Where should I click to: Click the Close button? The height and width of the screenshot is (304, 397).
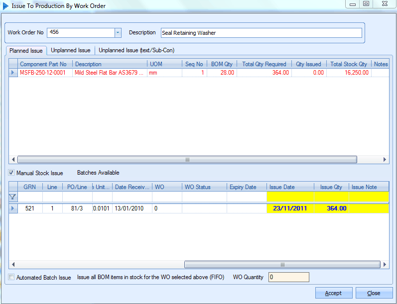click(374, 293)
